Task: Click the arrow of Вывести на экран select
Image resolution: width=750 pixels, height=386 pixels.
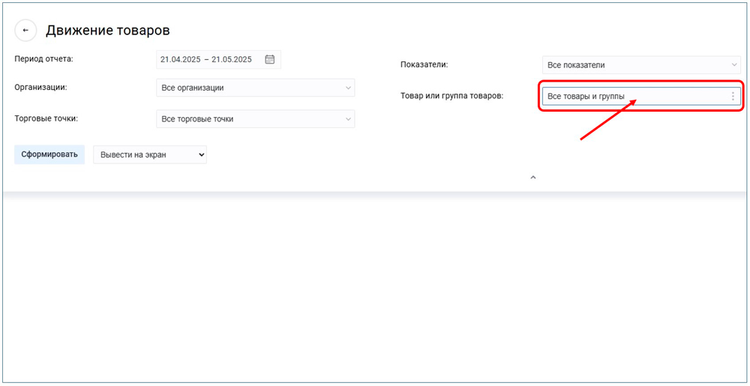Action: click(199, 155)
